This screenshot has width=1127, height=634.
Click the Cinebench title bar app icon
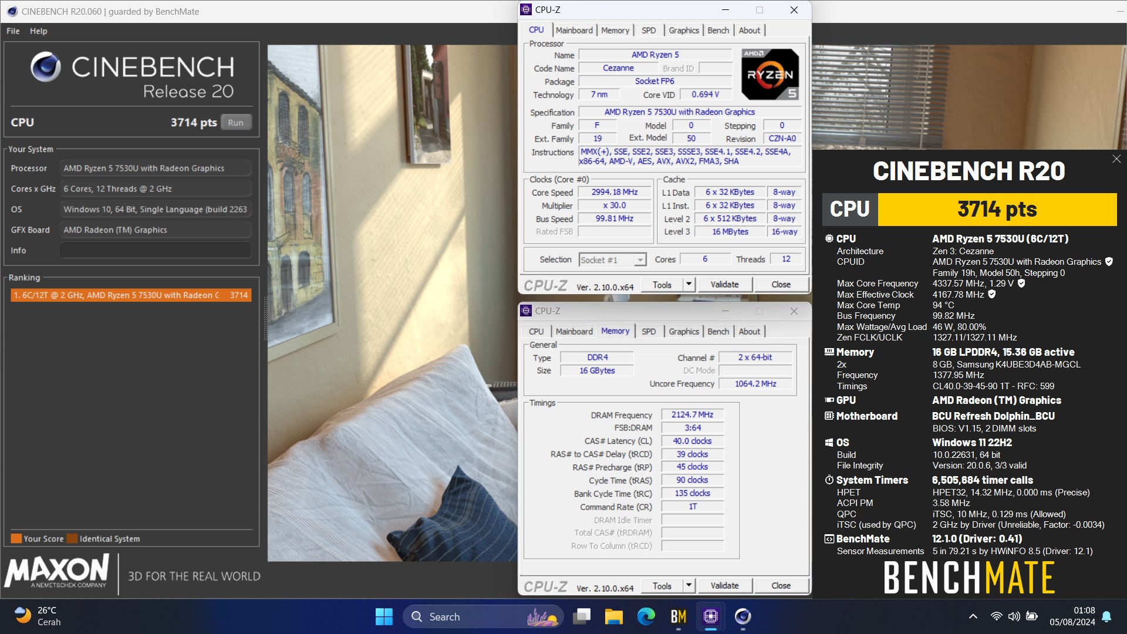[12, 11]
